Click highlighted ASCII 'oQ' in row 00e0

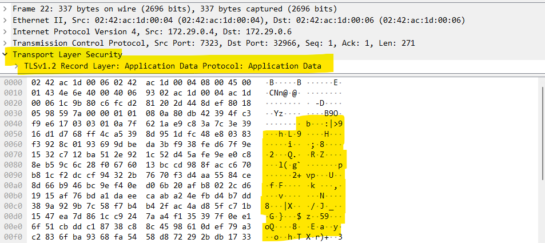[269, 226]
